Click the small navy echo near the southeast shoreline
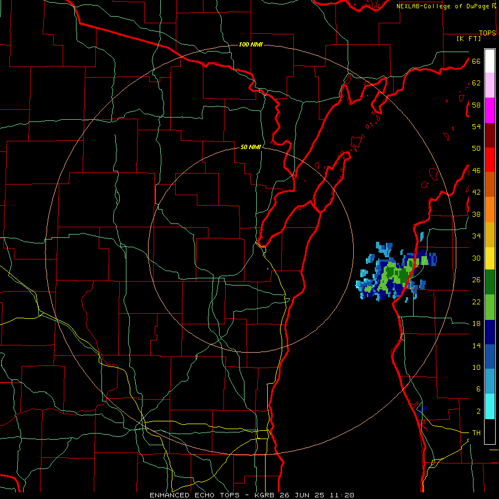This screenshot has width=499, height=499. [x=422, y=410]
